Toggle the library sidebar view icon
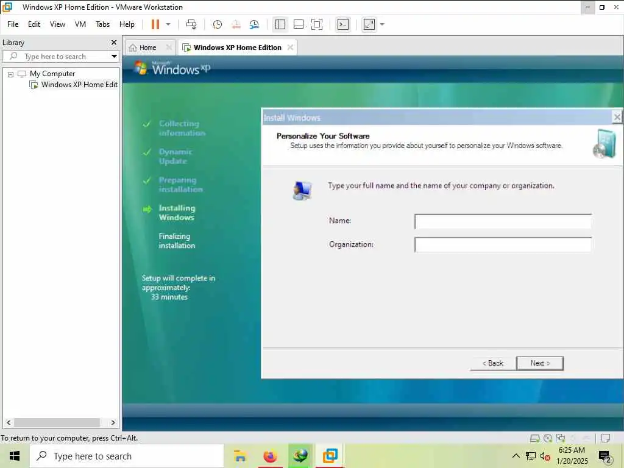 (x=280, y=24)
